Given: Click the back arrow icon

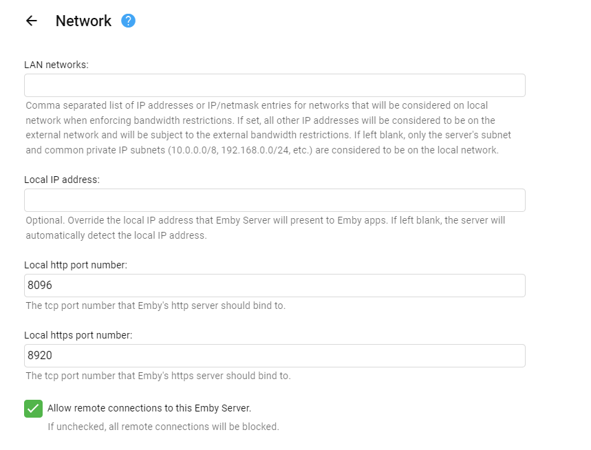Looking at the screenshot, I should click(x=31, y=21).
